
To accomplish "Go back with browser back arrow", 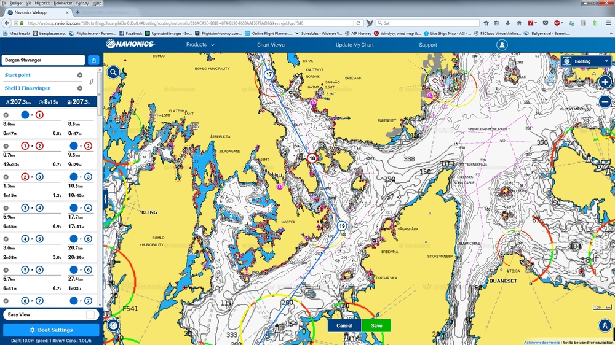I will point(7,23).
